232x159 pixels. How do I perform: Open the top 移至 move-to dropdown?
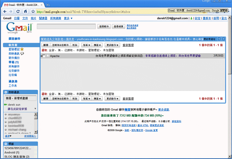click(x=87, y=45)
